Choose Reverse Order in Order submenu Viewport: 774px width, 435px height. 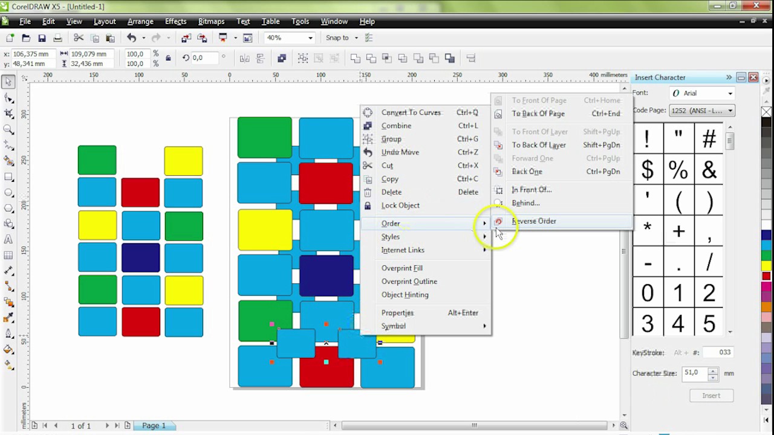click(562, 221)
